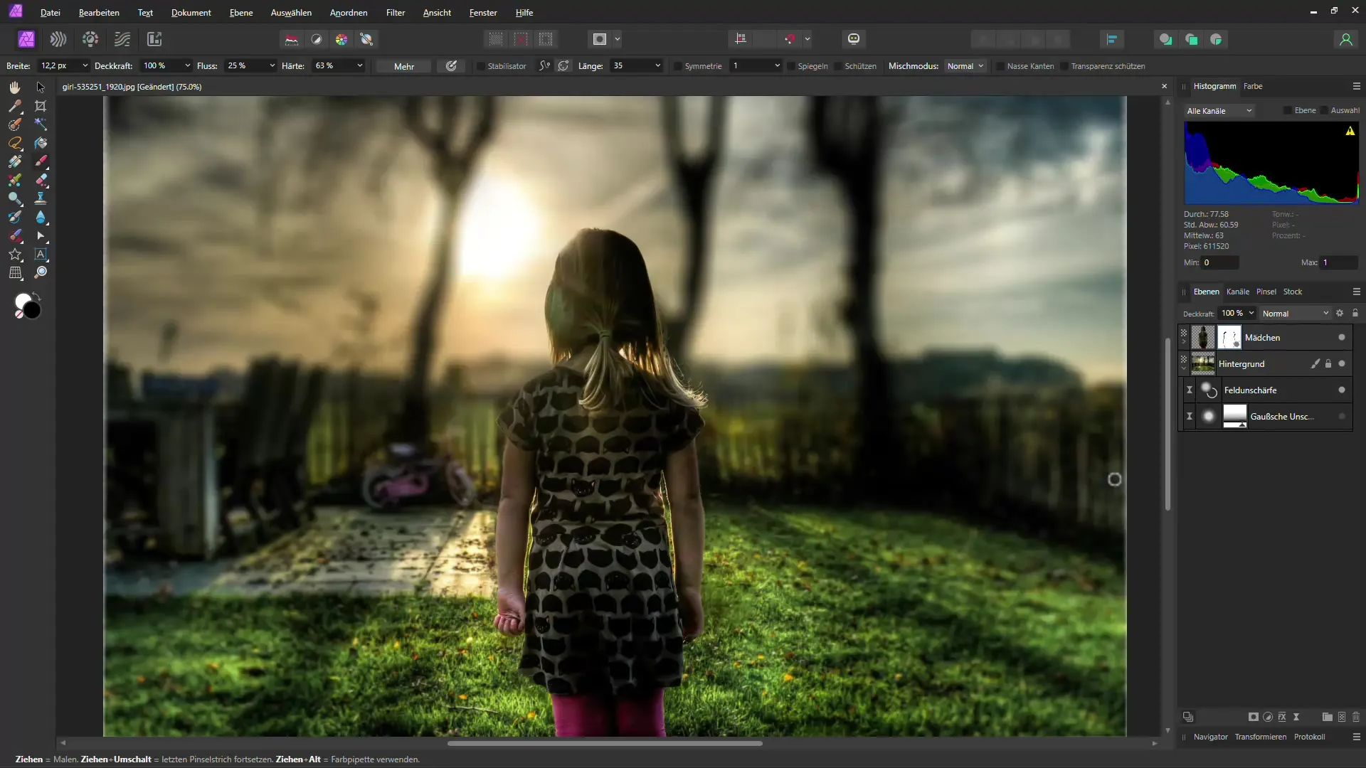Click the Mehr button

404,66
